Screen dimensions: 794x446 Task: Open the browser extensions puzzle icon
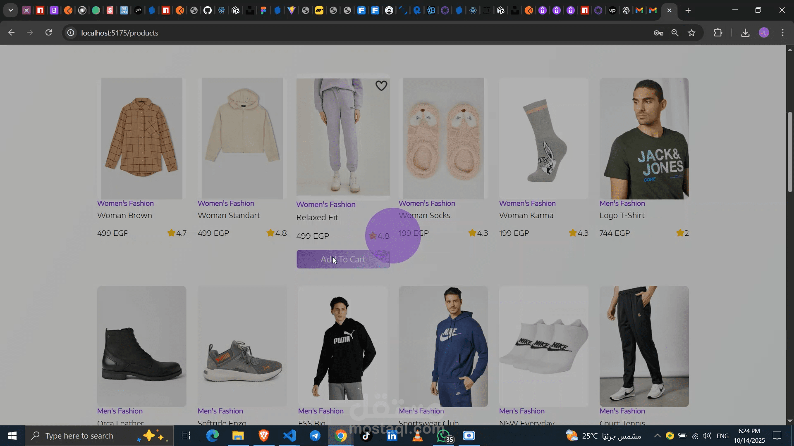pyautogui.click(x=718, y=33)
